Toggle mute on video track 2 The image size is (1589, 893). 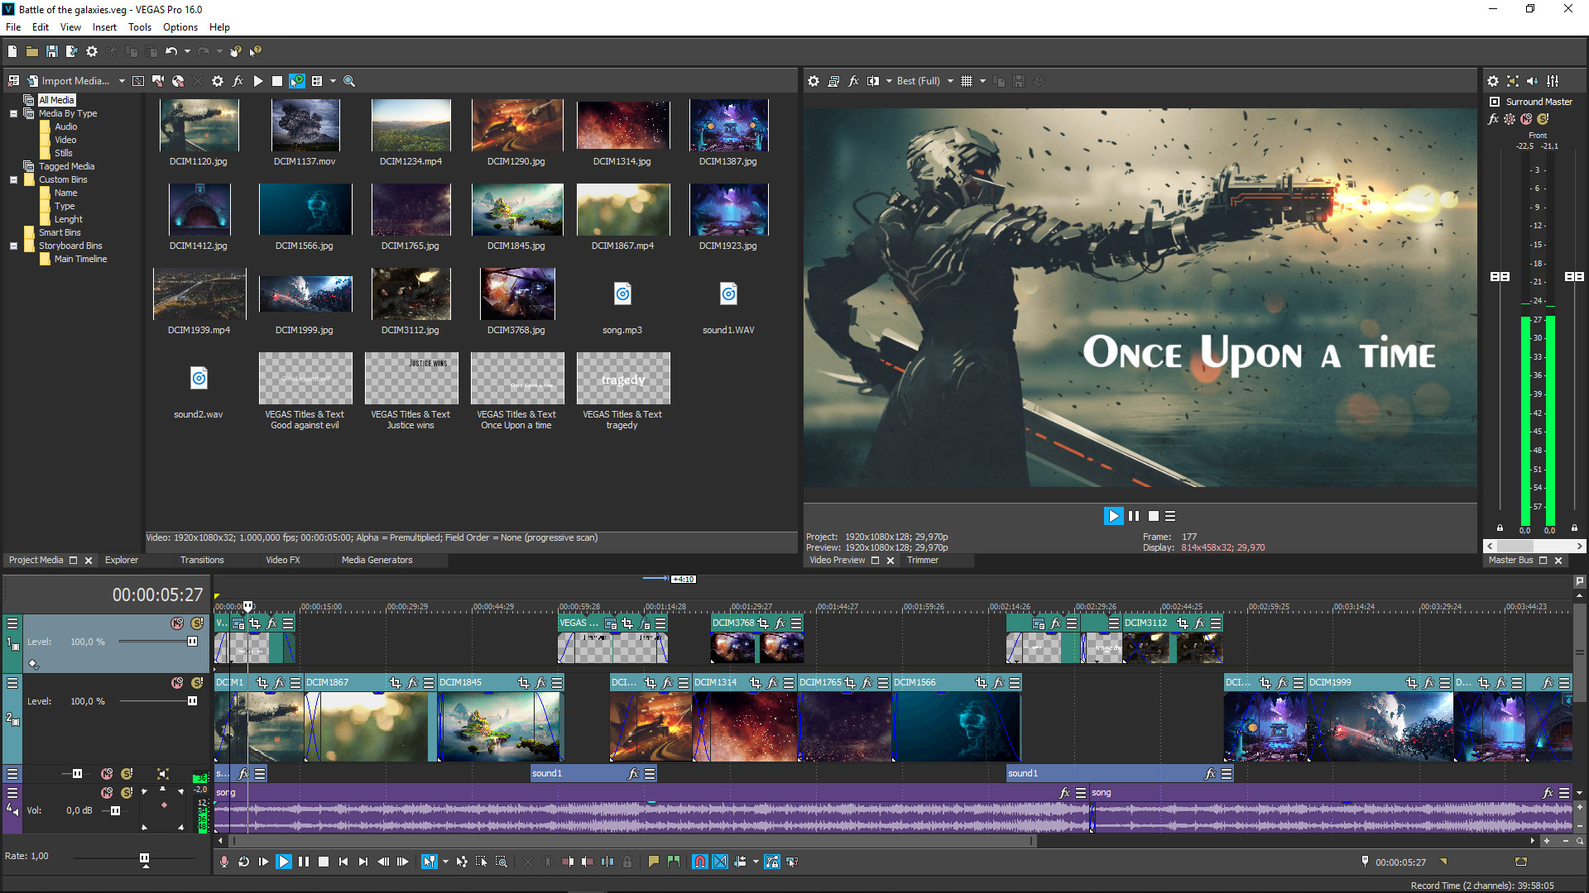(175, 682)
